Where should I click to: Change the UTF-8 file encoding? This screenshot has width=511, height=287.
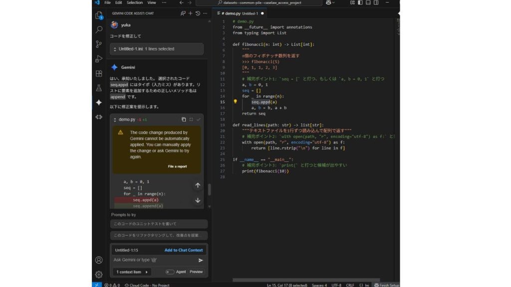(336, 285)
